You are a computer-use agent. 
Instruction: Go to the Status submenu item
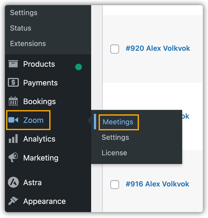[x=21, y=28]
